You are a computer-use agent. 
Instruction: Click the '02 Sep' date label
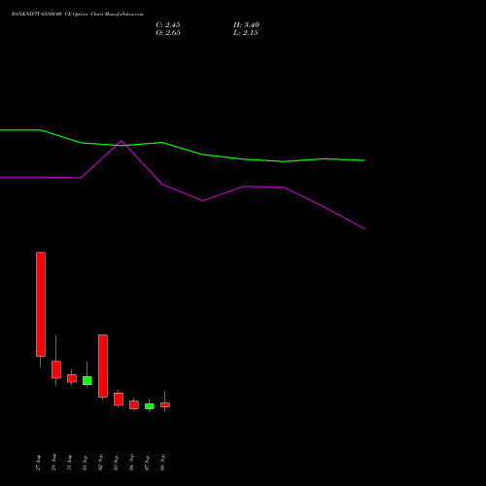click(x=100, y=463)
